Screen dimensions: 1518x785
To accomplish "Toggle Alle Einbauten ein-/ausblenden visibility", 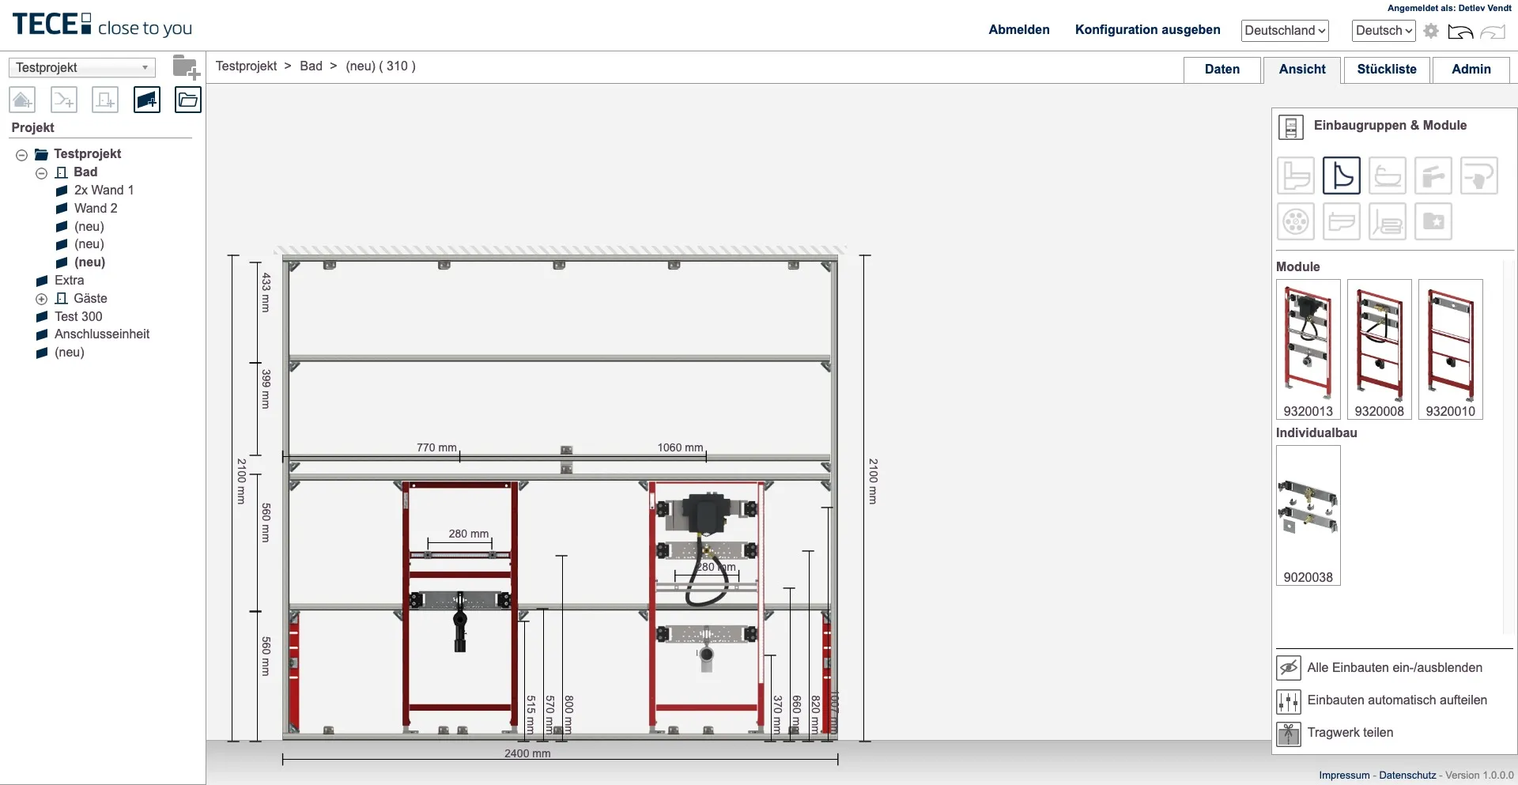I will [x=1289, y=668].
